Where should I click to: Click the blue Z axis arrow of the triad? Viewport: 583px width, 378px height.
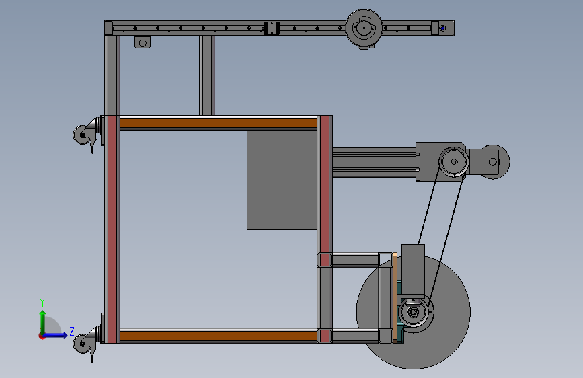(56, 335)
